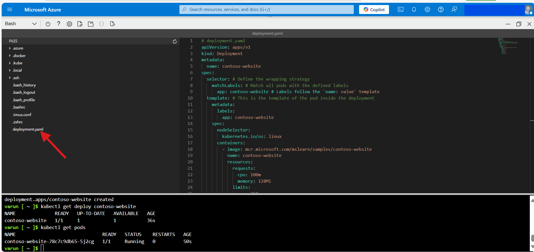Open the .bash_history file

[x=24, y=85]
